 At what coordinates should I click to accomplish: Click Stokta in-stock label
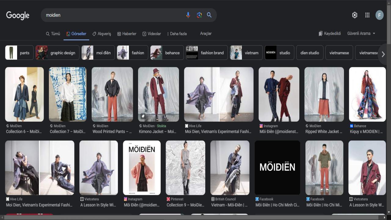point(162,126)
